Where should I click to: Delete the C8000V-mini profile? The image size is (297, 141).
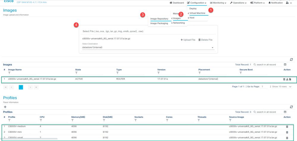[x=287, y=132]
